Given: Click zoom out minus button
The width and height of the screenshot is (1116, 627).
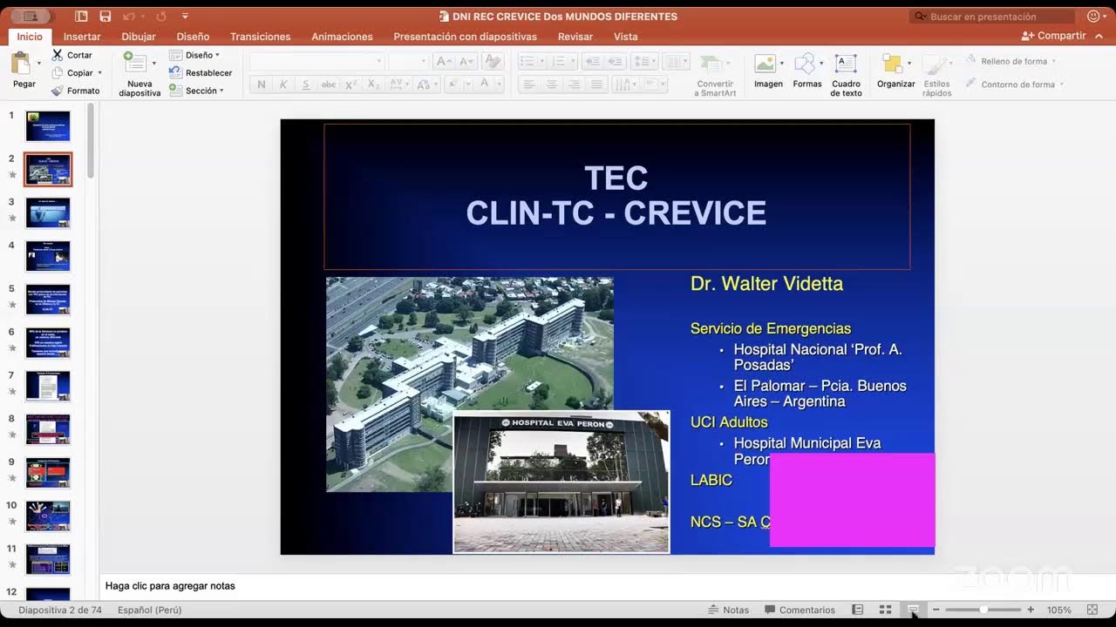Looking at the screenshot, I should point(936,610).
